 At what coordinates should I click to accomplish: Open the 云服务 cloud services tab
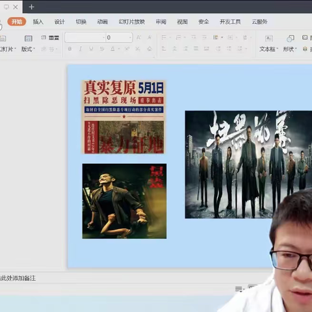[x=259, y=21]
